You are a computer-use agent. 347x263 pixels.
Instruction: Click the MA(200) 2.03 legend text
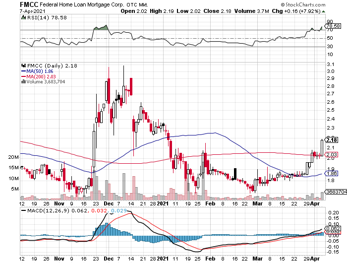tap(41, 76)
